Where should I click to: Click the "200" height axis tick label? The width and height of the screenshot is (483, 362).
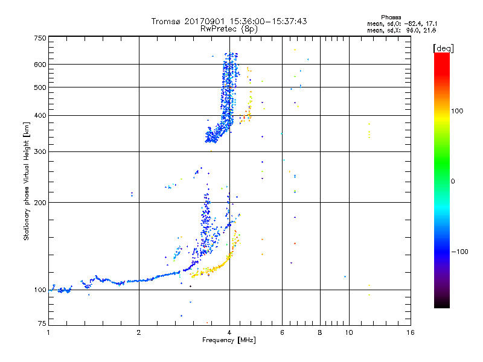pyautogui.click(x=40, y=203)
